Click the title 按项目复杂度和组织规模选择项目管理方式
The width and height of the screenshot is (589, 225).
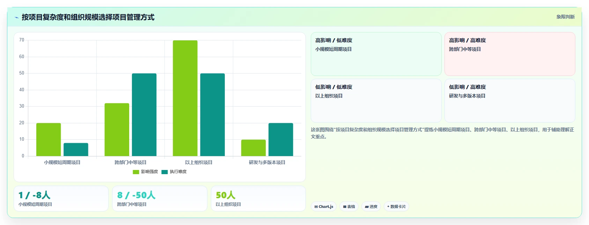(x=88, y=17)
